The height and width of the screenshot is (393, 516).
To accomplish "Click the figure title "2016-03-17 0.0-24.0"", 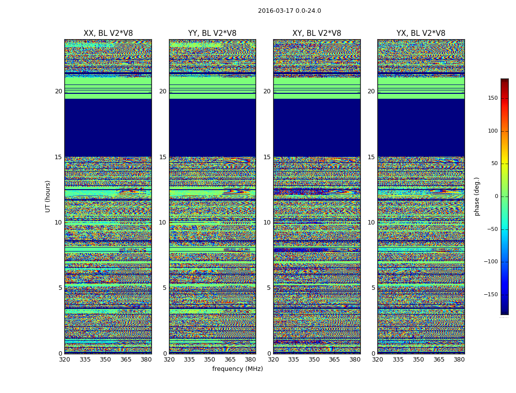I will pos(289,11).
